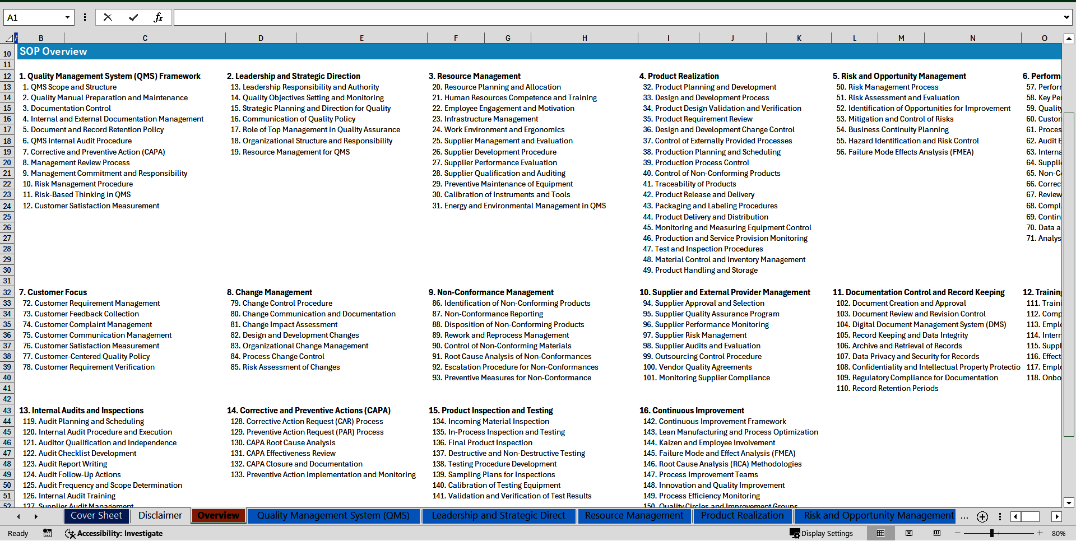1076x541 pixels.
Task: Add a new sheet with plus icon
Action: pyautogui.click(x=982, y=516)
